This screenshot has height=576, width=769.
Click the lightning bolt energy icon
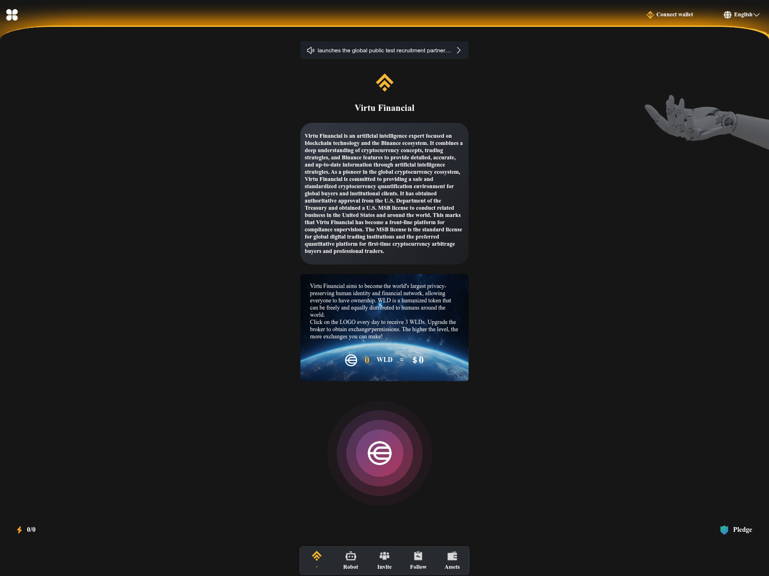click(19, 530)
